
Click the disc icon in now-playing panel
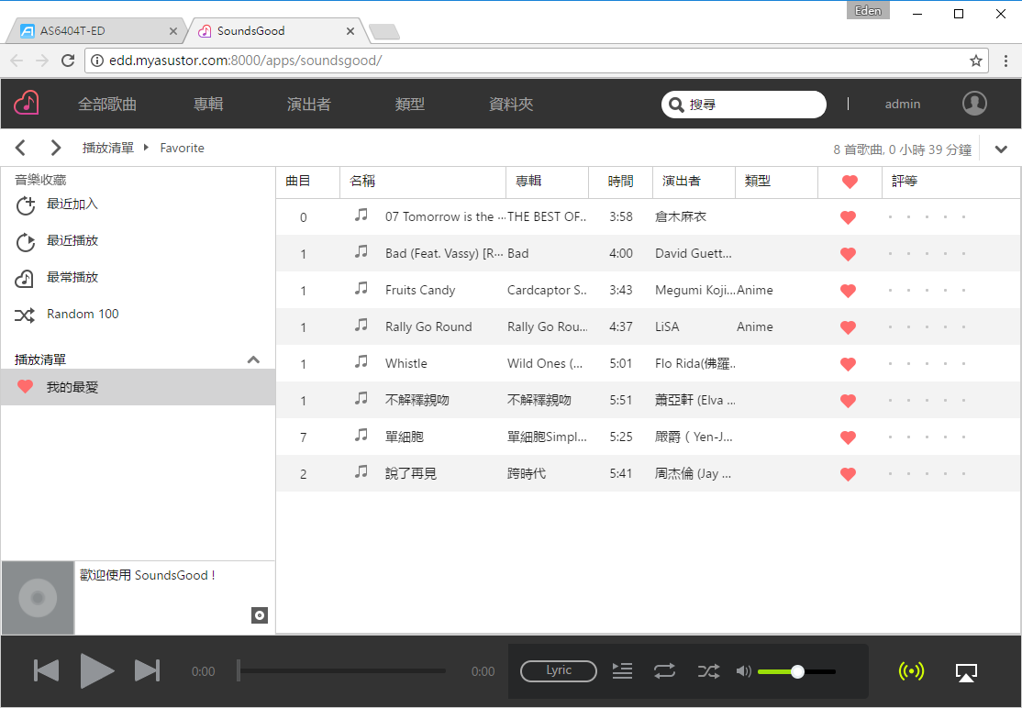tap(260, 615)
